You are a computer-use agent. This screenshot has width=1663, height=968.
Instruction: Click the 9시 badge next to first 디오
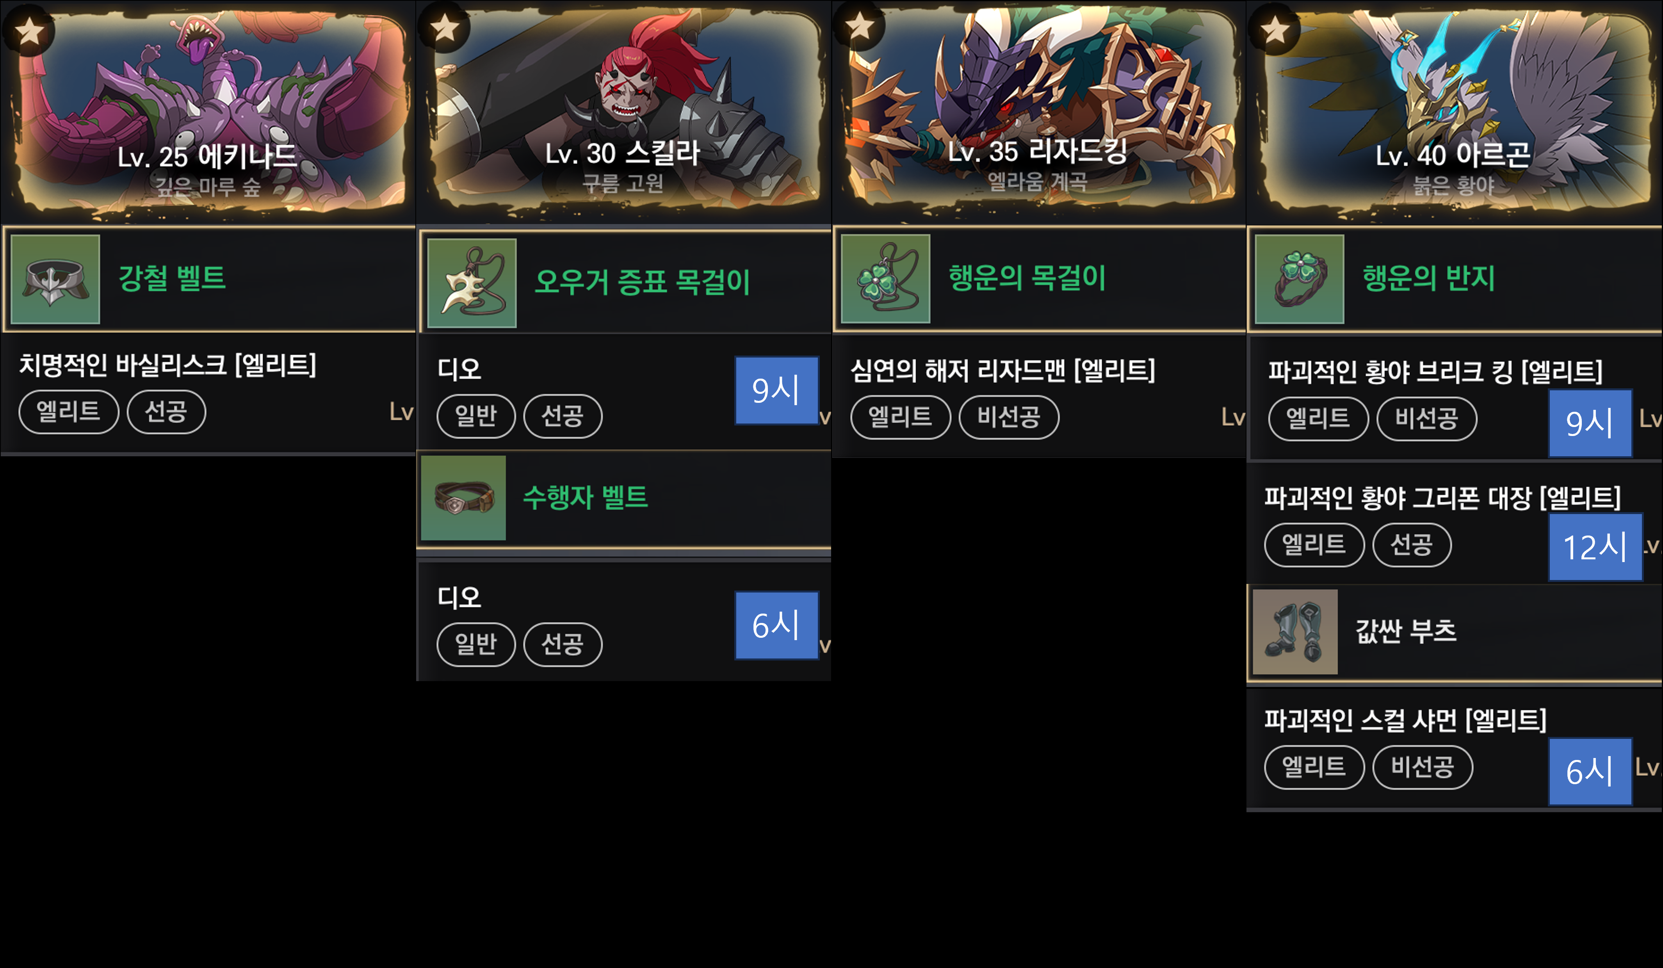[777, 391]
